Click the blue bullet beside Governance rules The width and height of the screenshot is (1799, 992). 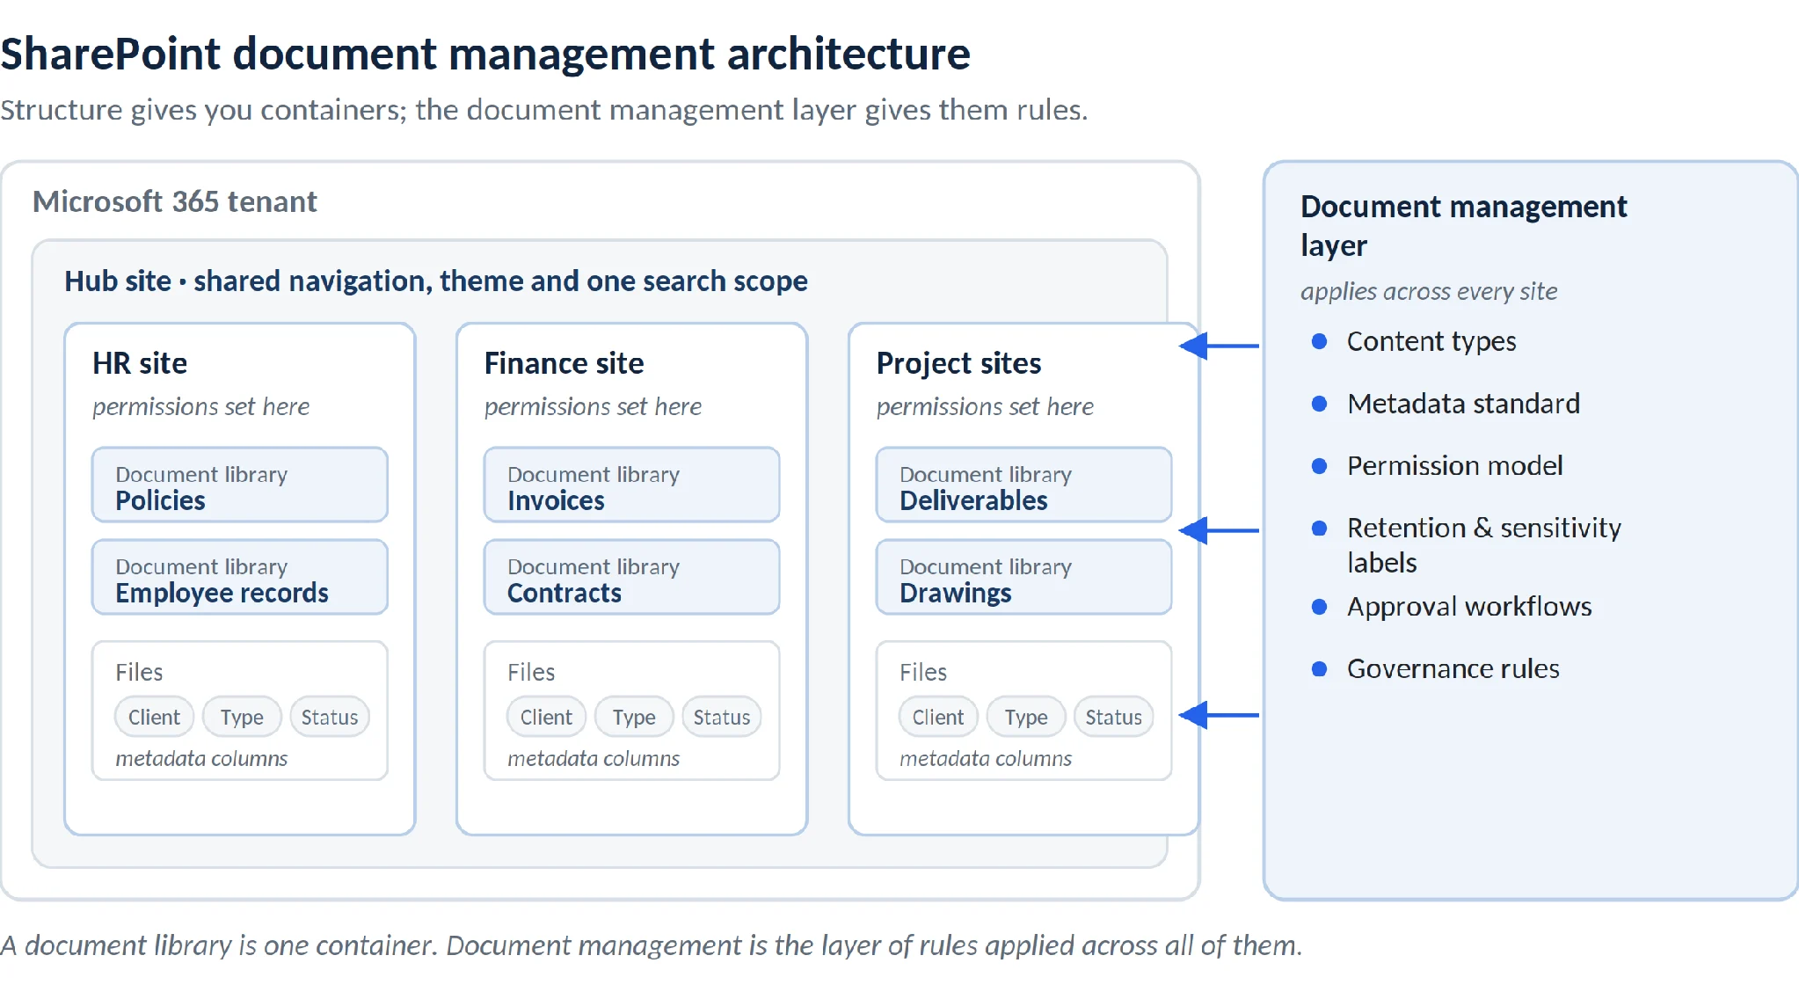[1319, 669]
